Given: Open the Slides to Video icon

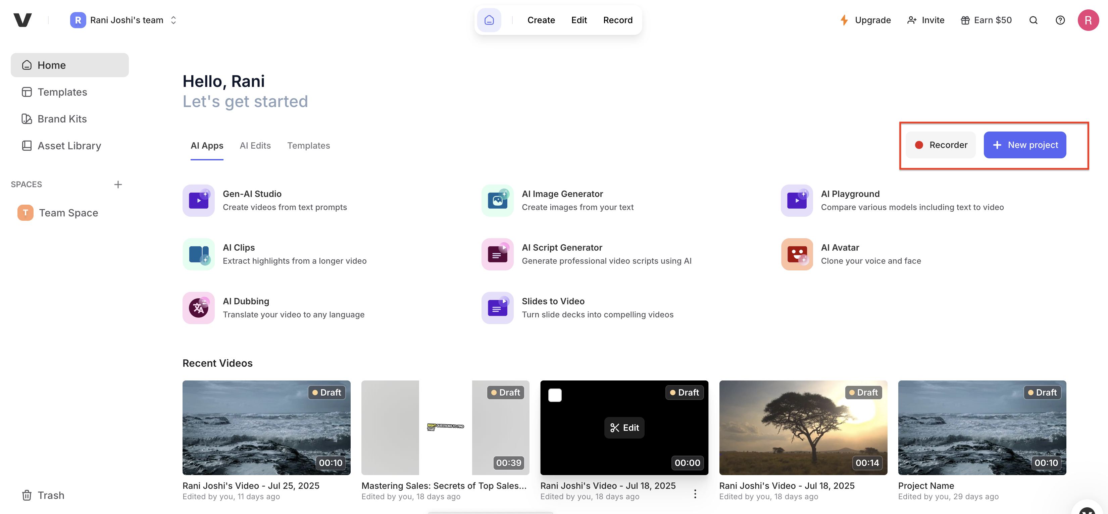Looking at the screenshot, I should pyautogui.click(x=497, y=308).
